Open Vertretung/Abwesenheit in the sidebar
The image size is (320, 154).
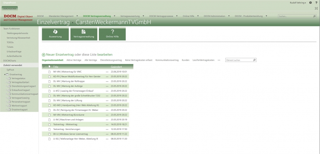coord(18,38)
